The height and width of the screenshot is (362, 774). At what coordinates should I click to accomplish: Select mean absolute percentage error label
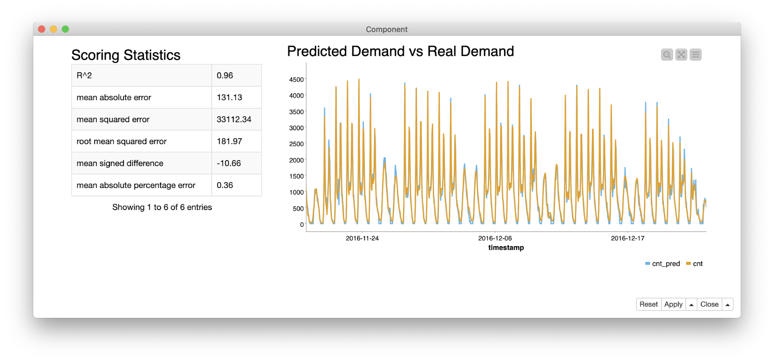[x=136, y=185]
